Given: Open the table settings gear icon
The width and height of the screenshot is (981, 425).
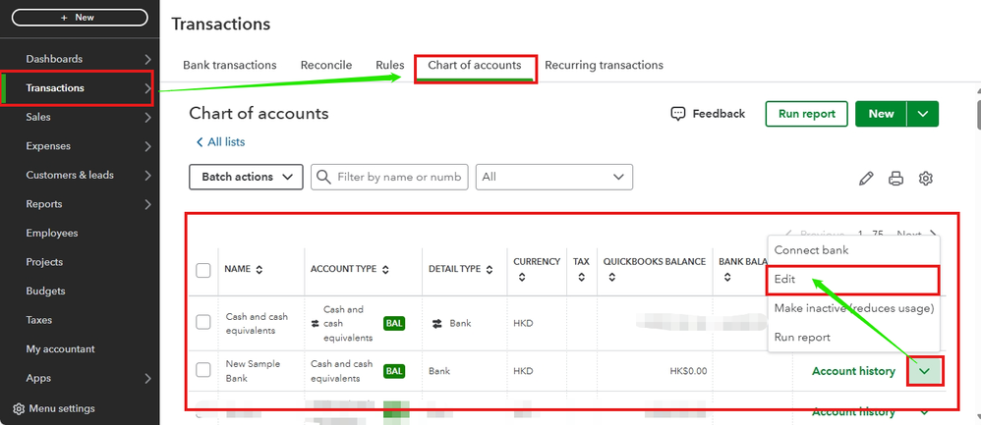Looking at the screenshot, I should point(925,178).
